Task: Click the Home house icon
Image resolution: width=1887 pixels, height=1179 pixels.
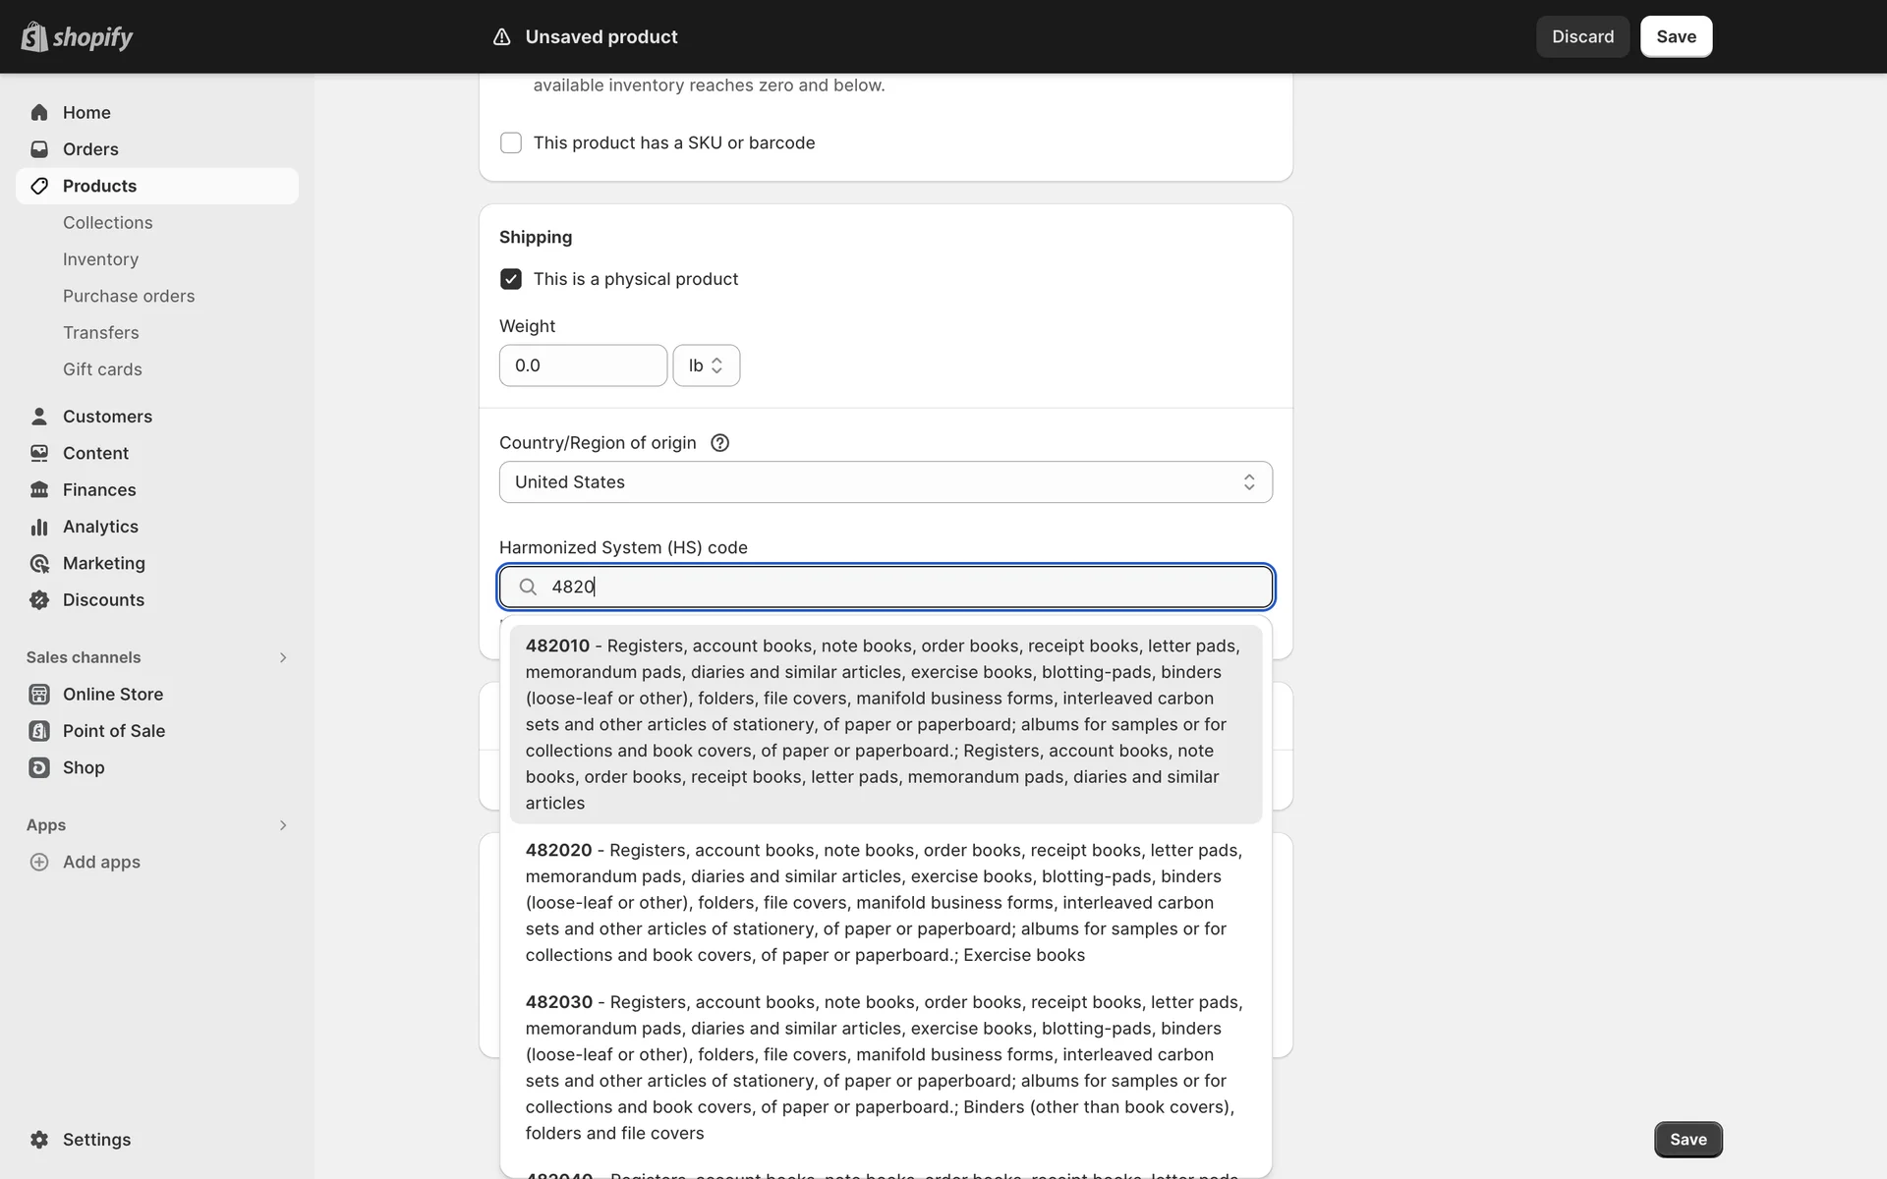Action: (39, 113)
